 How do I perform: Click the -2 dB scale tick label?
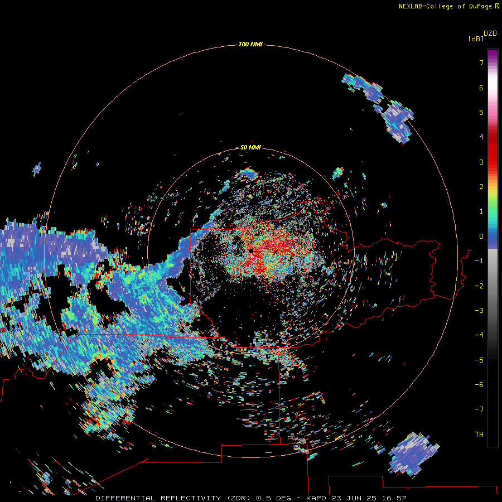[479, 286]
